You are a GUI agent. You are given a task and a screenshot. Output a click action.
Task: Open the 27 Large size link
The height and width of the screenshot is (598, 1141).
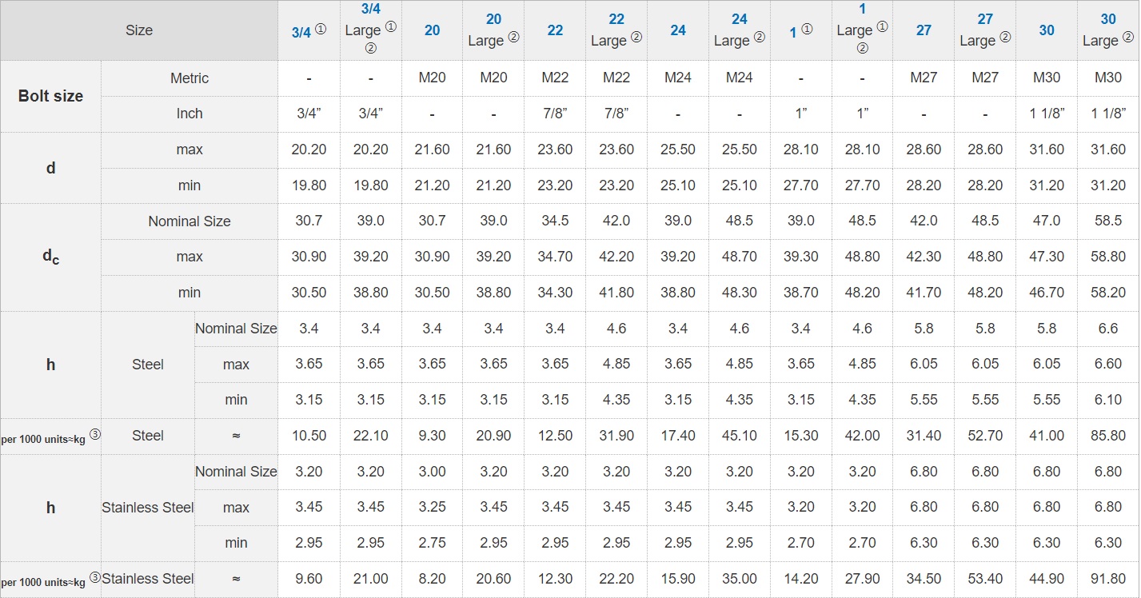tap(985, 19)
